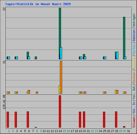Click the red Volumen bar on day 1
Viewport: 137px width, 134px height.
point(8,120)
